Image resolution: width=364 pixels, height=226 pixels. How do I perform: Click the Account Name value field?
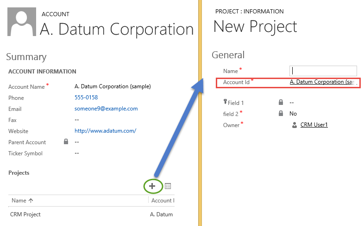(x=113, y=86)
